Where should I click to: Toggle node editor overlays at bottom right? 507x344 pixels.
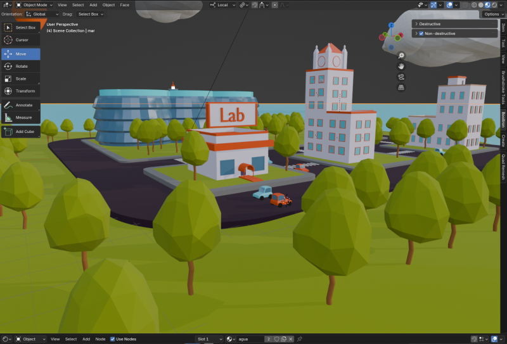point(494,339)
